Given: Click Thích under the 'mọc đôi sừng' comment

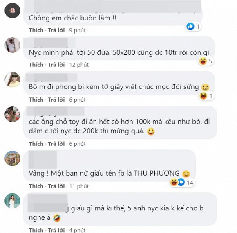Looking at the screenshot, I should [x=36, y=100].
